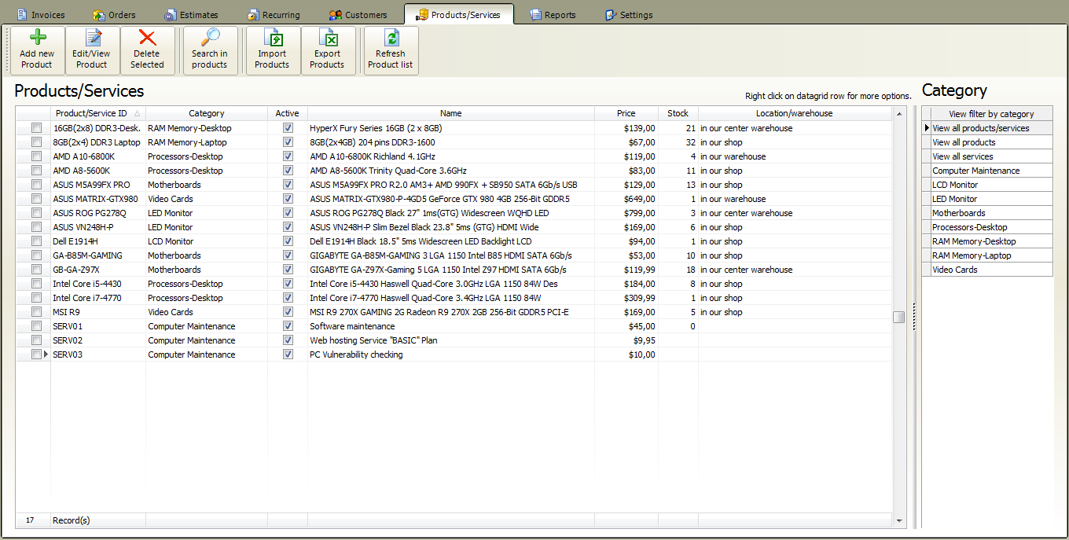Click the View filter by category header
1069x540 pixels.
pyautogui.click(x=991, y=114)
